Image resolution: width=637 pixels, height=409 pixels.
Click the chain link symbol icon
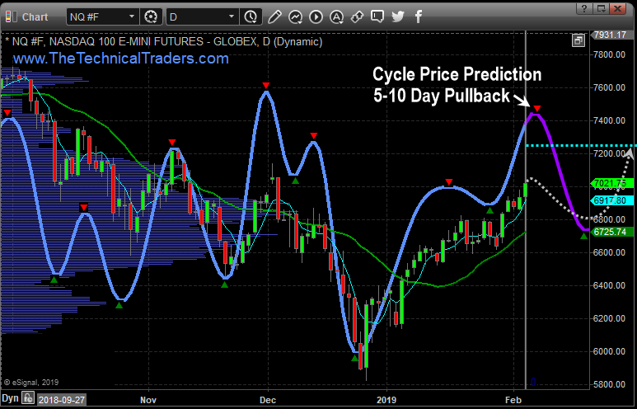coord(357,16)
